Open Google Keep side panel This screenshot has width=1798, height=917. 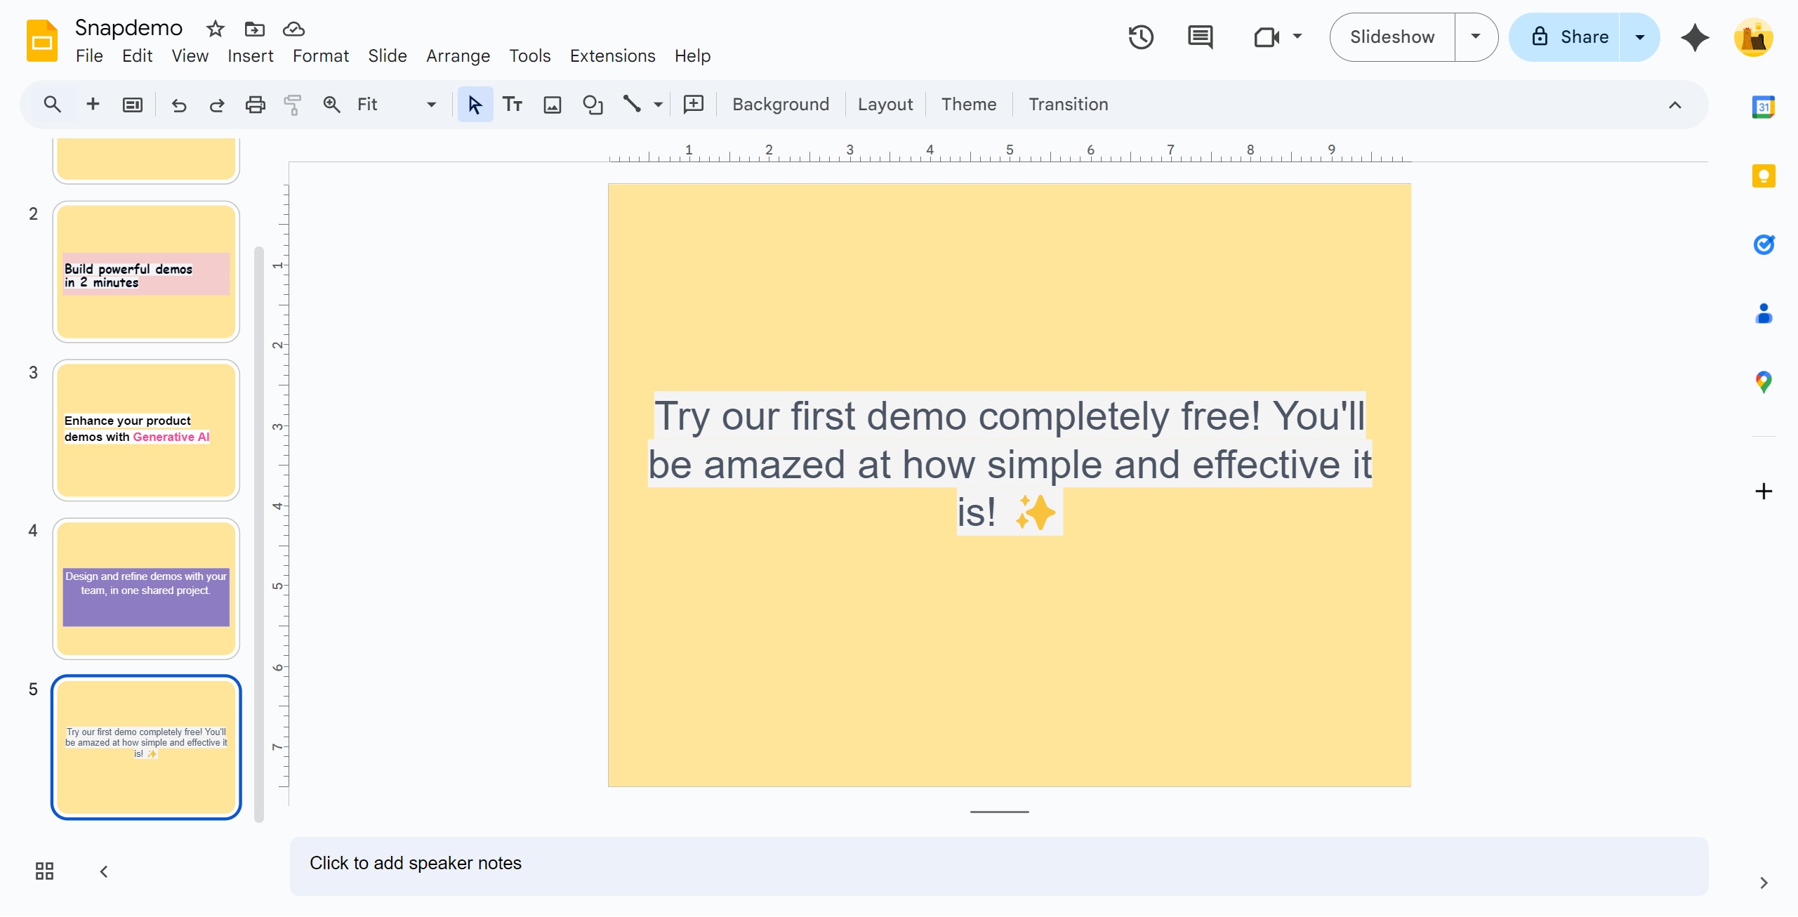point(1764,176)
